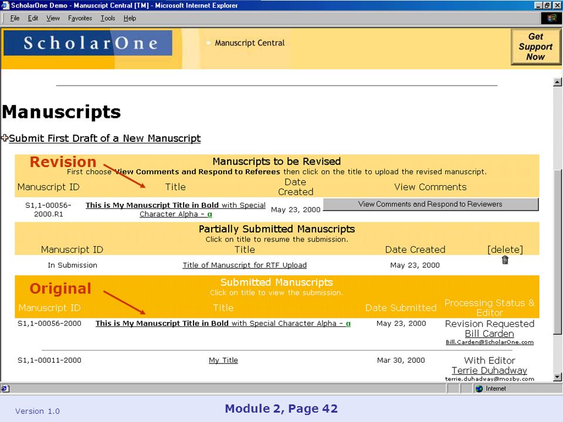Click Bill.Carden@ScholarOne.com email link
This screenshot has width=563, height=422.
(x=490, y=342)
